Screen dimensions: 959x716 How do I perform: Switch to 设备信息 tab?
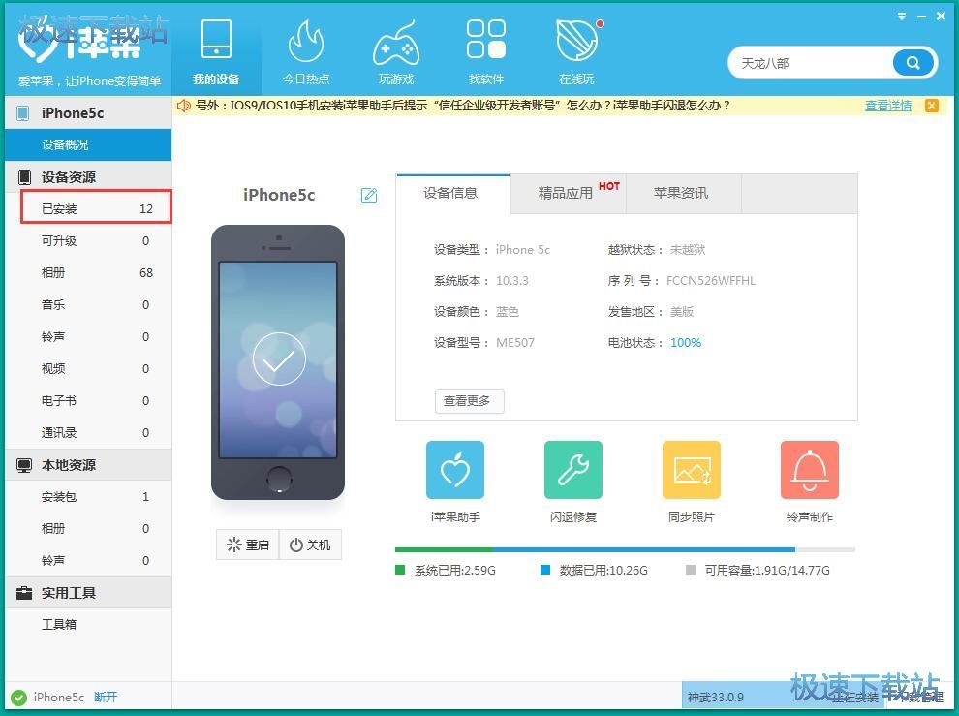(452, 194)
